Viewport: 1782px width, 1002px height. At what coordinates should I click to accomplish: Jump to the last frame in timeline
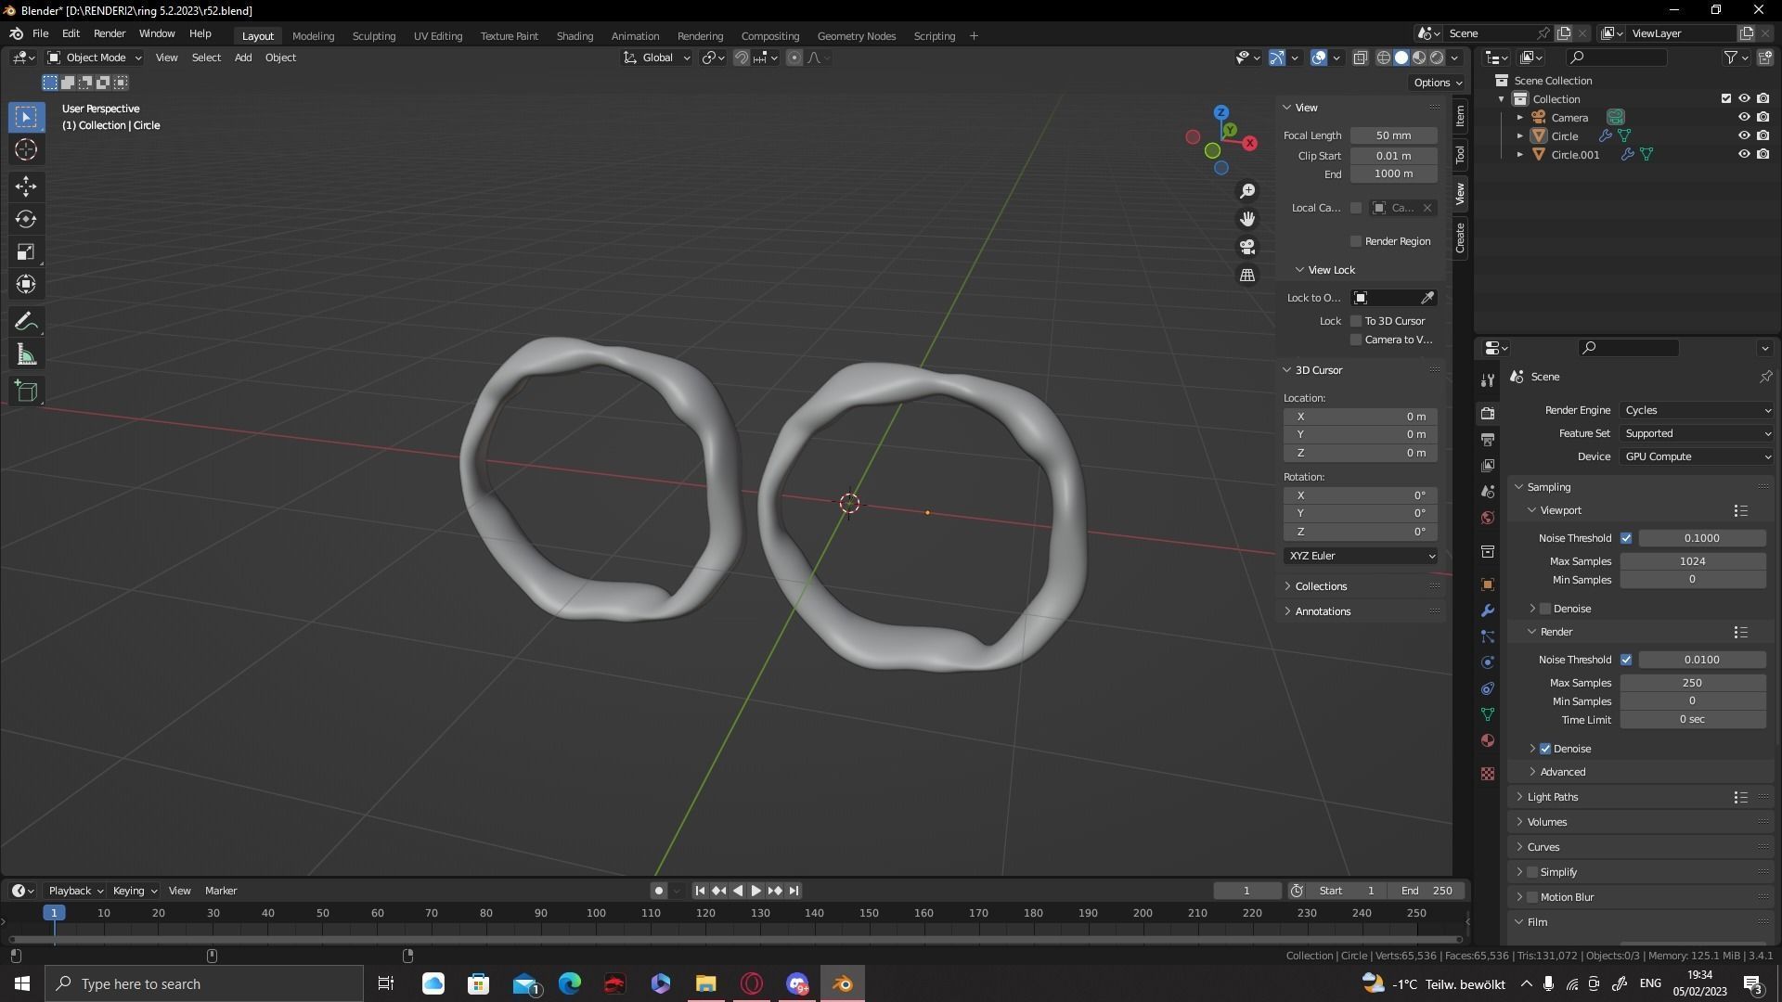coord(793,890)
